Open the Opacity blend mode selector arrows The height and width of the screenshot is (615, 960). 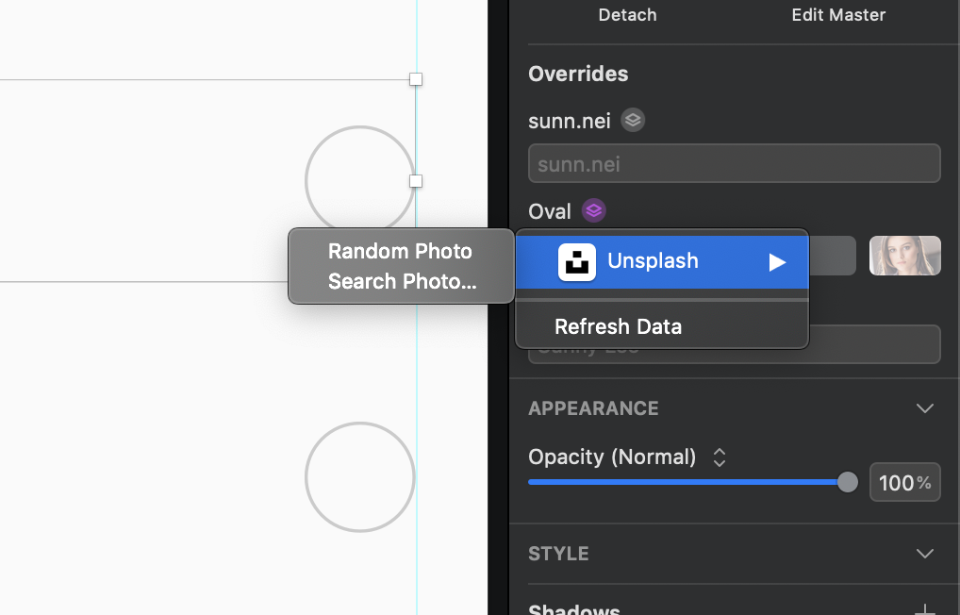[720, 457]
